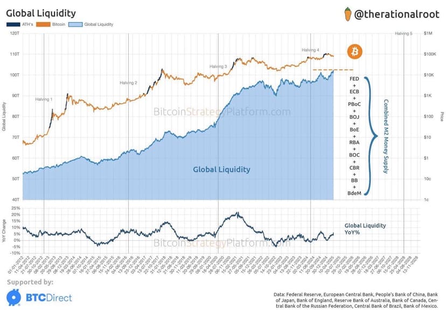Viewport: 446px width, 313px height.
Task: Click the Global Liquidity YoY% label
Action: coord(365,229)
